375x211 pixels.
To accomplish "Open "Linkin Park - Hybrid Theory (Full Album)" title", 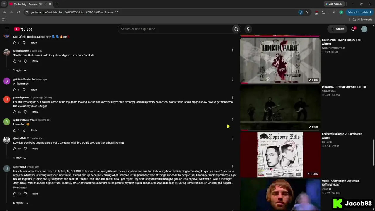I will [x=342, y=42].
